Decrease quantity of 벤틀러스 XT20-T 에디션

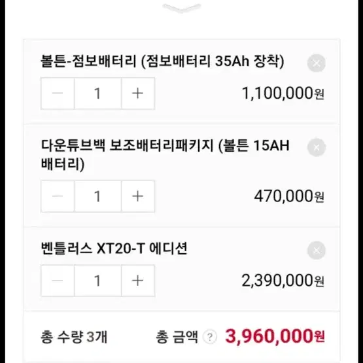click(58, 281)
